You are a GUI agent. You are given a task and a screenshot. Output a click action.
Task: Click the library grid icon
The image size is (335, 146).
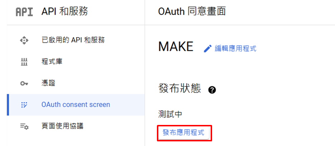coord(24,62)
